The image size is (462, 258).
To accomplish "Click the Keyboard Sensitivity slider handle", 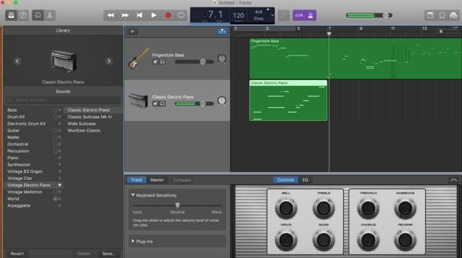I will coord(177,205).
